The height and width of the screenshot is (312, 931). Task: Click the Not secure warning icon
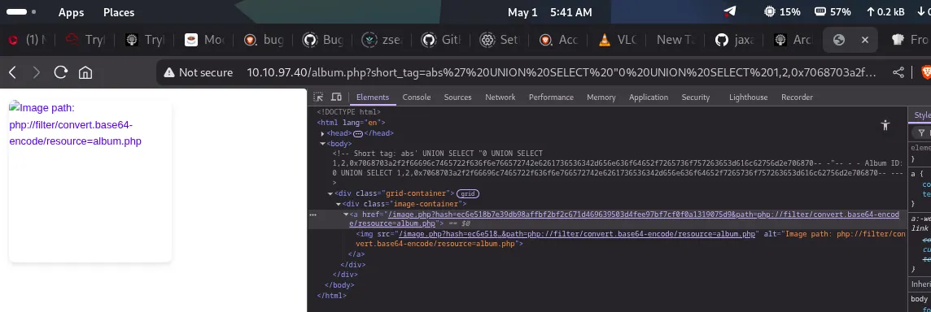coord(169,72)
